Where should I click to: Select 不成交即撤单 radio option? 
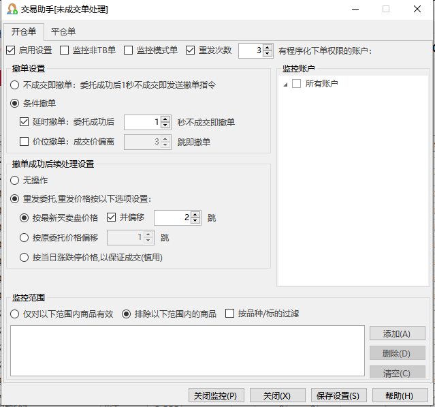pyautogui.click(x=14, y=85)
